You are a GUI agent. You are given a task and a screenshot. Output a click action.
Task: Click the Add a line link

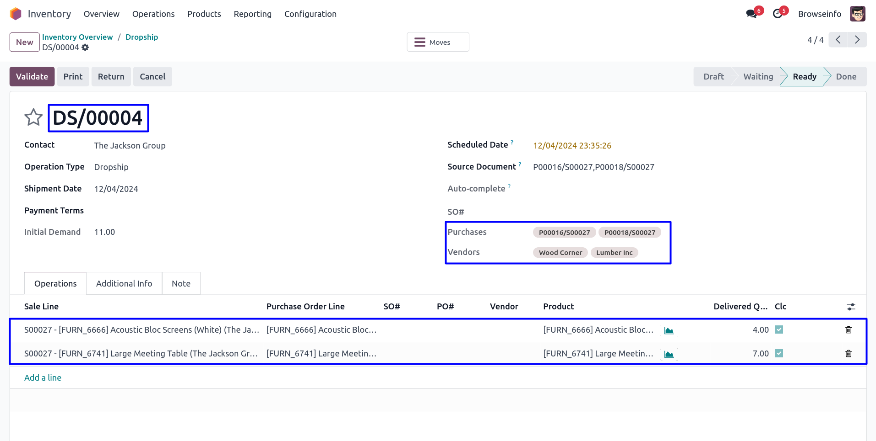tap(43, 378)
